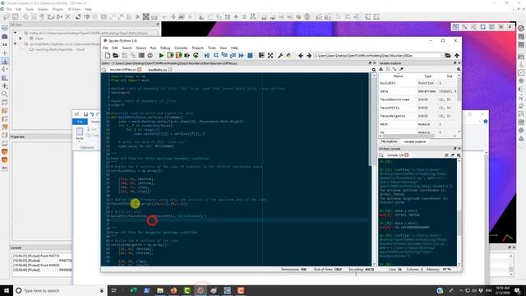526x296 pixels.
Task: Click Run cell and advance icon
Action: click(179, 55)
